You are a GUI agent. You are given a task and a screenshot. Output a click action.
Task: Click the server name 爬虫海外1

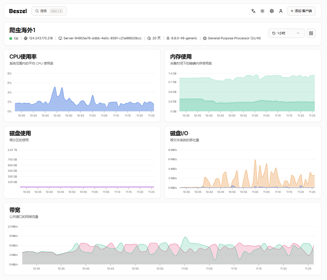22,30
